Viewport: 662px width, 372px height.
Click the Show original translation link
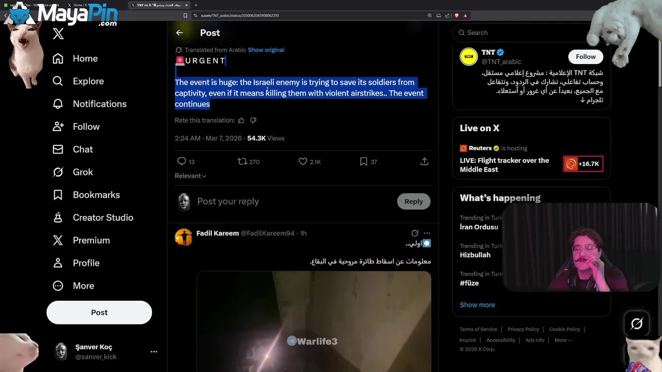coord(266,50)
